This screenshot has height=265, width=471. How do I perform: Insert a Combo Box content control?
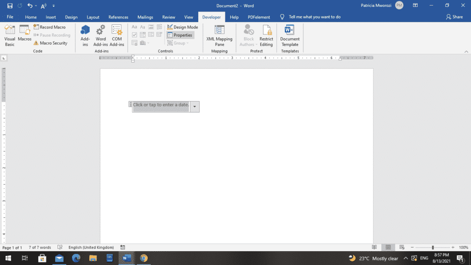pyautogui.click(x=143, y=35)
